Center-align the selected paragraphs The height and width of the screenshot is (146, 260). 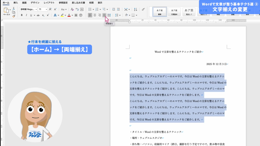click(x=95, y=15)
